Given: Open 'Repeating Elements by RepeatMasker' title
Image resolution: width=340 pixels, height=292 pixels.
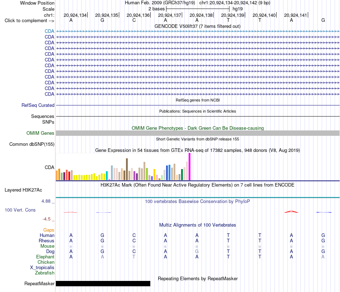Looking at the screenshot, I should [x=198, y=278].
